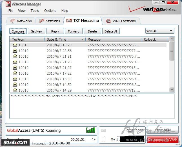Maximize the VZAccess Manager window
The image size is (182, 147).
point(163,2)
